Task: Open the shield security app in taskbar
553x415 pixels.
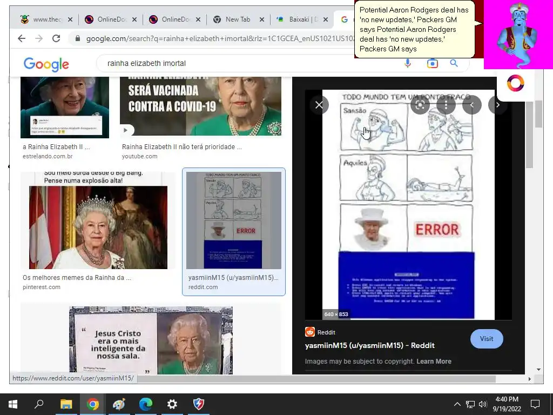Action: (x=199, y=404)
